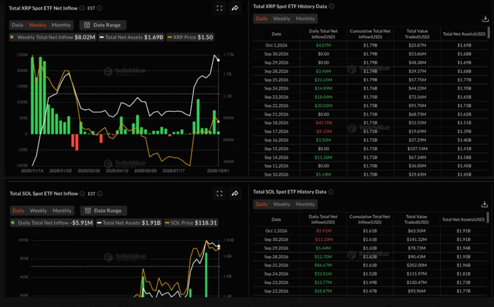Image resolution: width=494 pixels, height=307 pixels.
Task: Download SOL Spot ETF history data
Action: click(x=484, y=204)
